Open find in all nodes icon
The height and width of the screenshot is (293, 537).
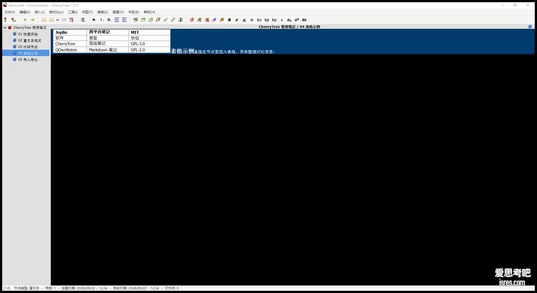click(x=83, y=20)
